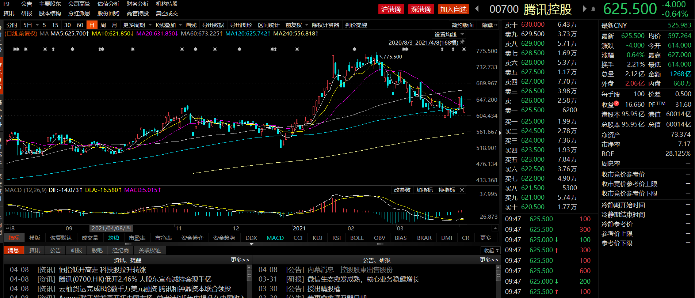Open the 前复权 adjustment dropdown
Screen dimensions: 695x298
(306, 25)
